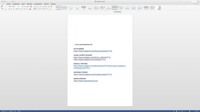Open the borders dropdown

tap(50, 9)
